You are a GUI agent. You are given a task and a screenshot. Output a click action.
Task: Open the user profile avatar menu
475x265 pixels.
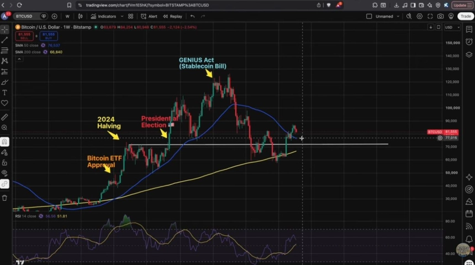pyautogui.click(x=4, y=17)
